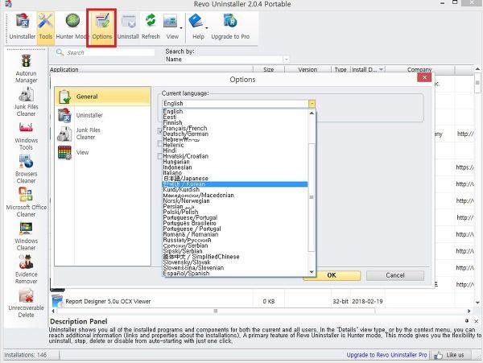Close the Options dialog

pyautogui.click(x=424, y=77)
